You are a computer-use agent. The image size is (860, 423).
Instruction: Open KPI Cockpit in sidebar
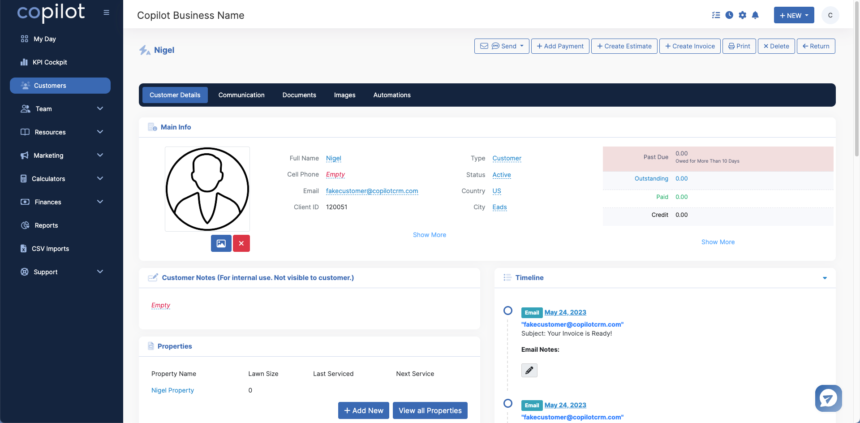[x=43, y=62]
